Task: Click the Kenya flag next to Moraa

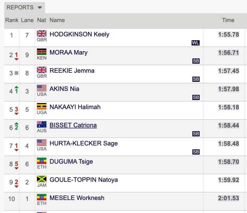Action: tap(41, 52)
